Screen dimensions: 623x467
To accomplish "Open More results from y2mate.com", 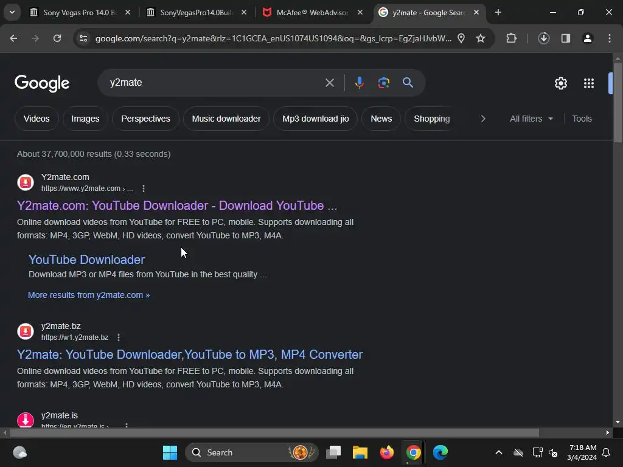I will point(89,295).
